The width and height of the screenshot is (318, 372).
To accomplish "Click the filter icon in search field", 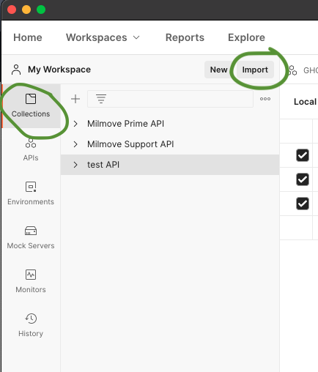I will pos(101,99).
